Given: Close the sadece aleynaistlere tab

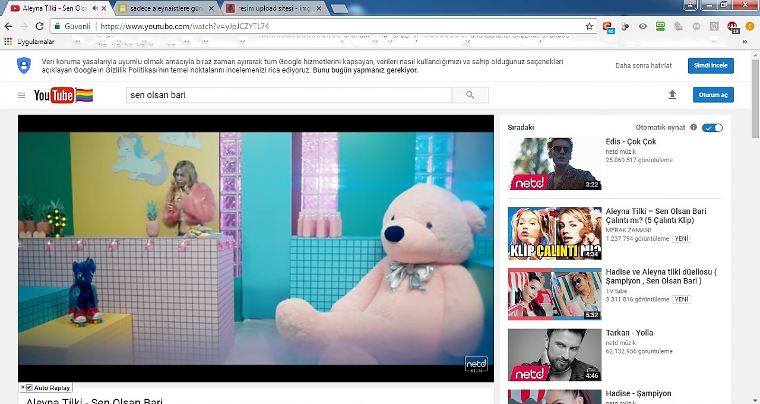Looking at the screenshot, I should 212,8.
